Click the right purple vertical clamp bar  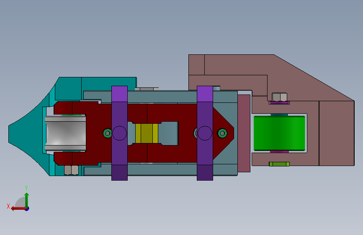pos(205,133)
